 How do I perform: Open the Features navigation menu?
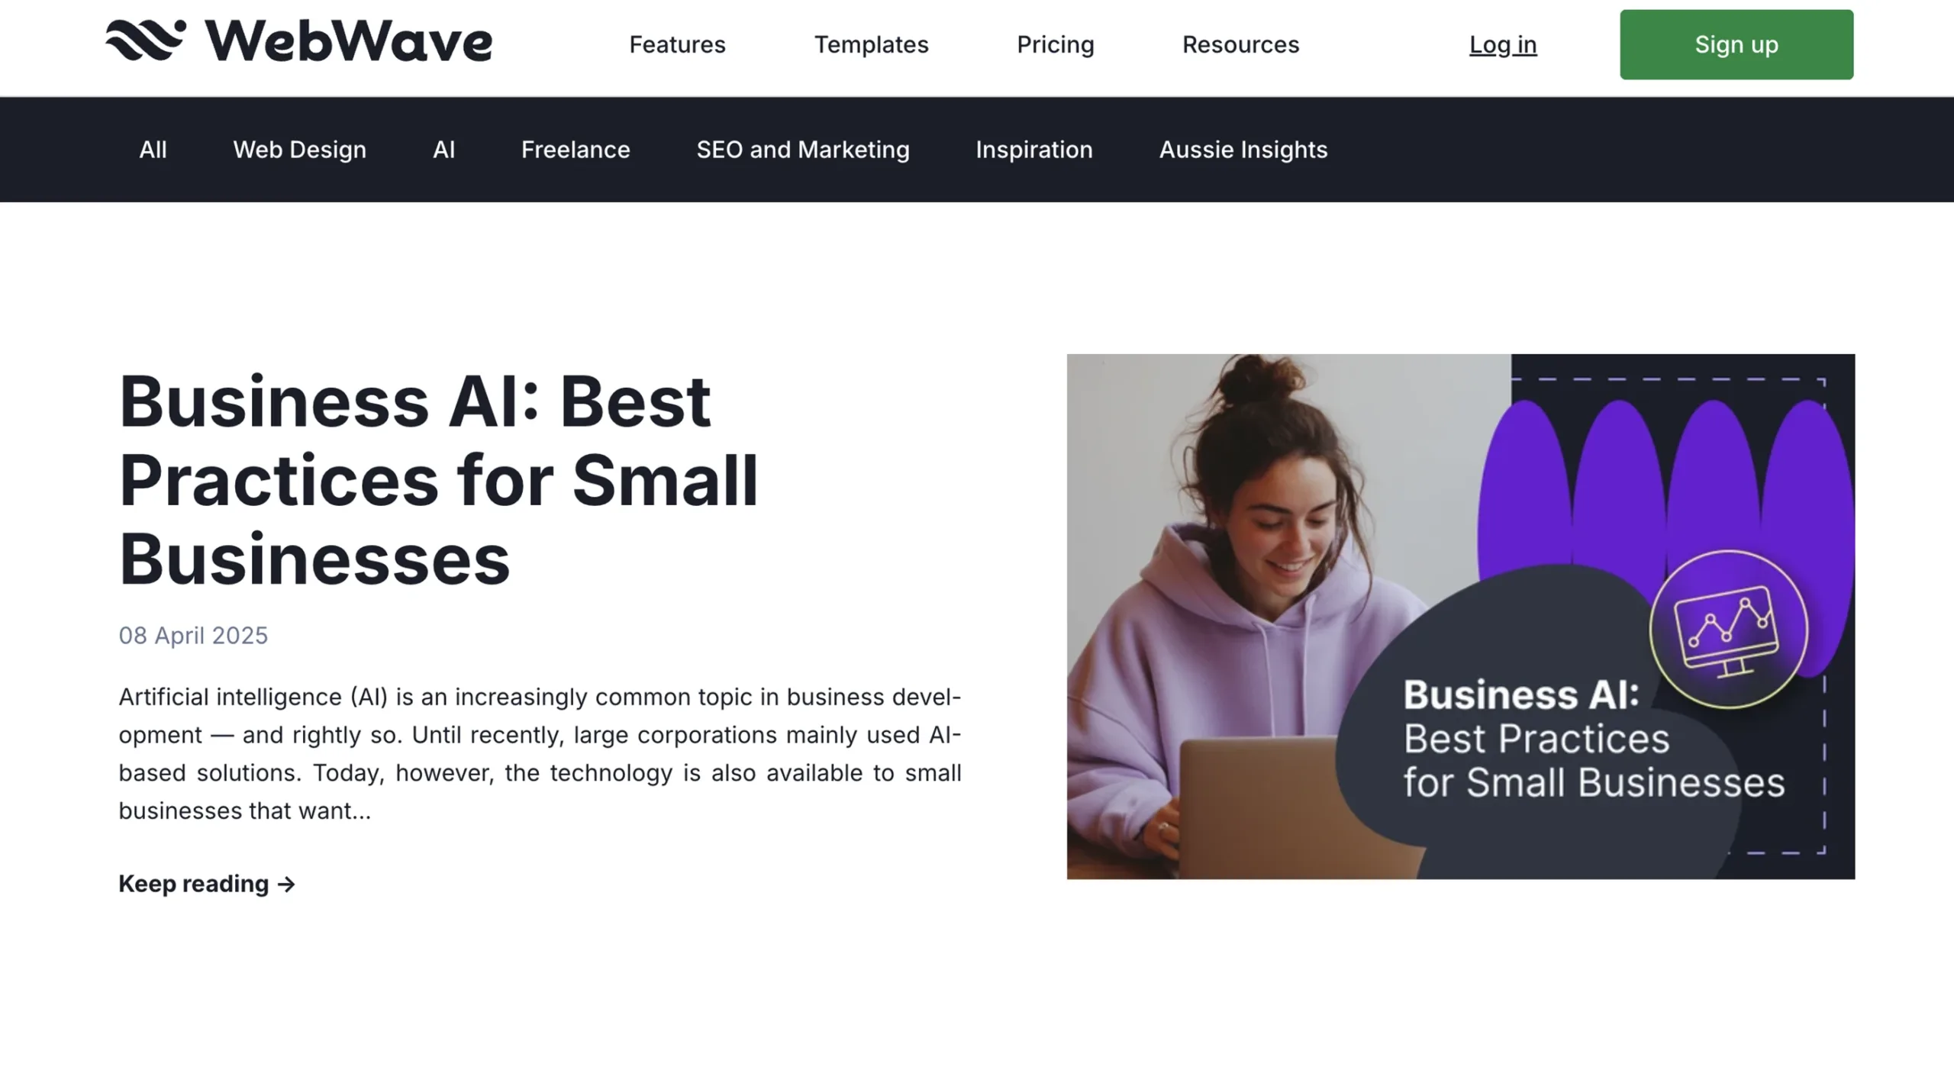tap(677, 44)
